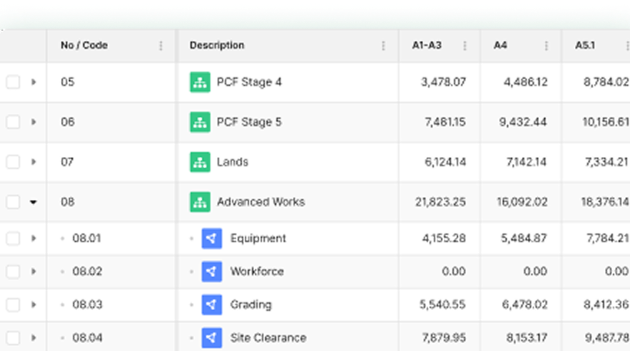Check the box for row 08.02
630x351 pixels.
pos(13,271)
